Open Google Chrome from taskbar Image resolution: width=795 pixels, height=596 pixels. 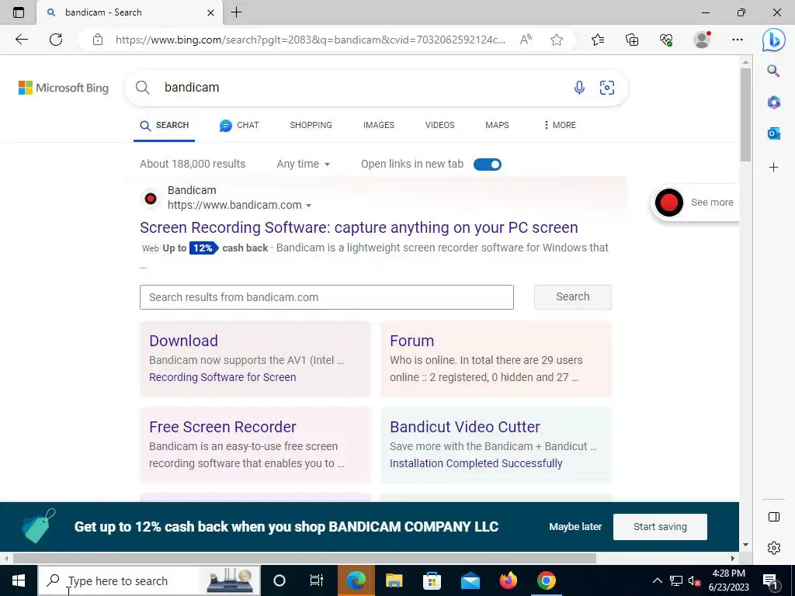point(546,580)
